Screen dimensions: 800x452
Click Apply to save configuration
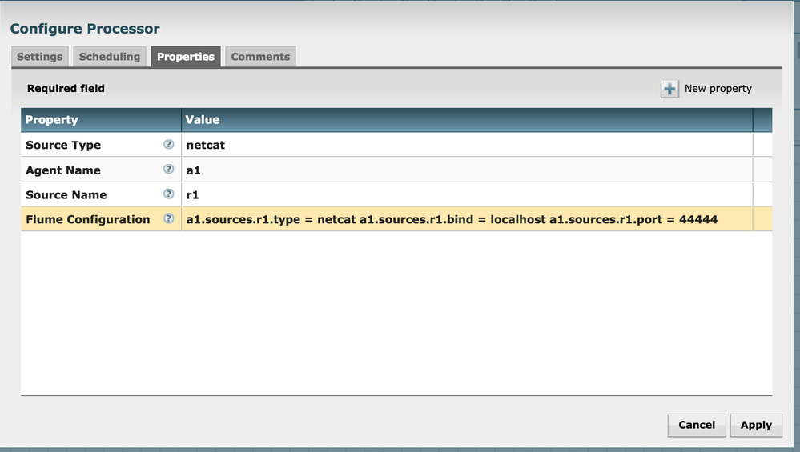pos(755,425)
